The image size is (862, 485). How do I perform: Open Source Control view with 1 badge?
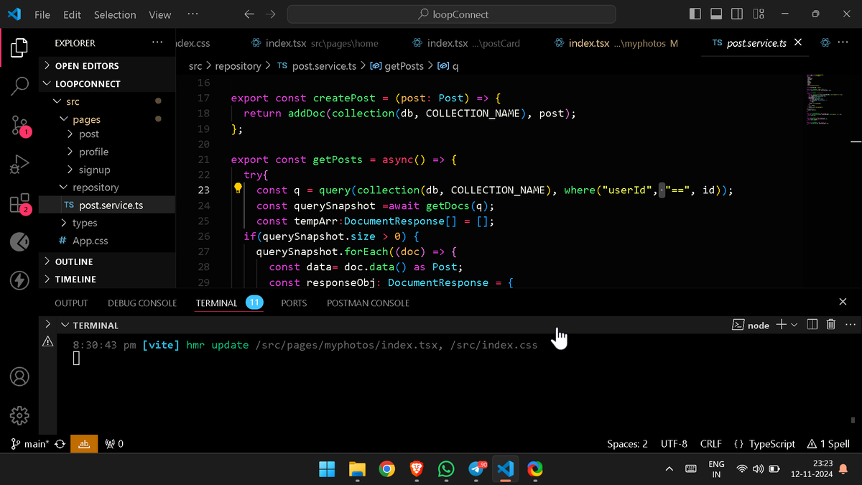coord(19,126)
